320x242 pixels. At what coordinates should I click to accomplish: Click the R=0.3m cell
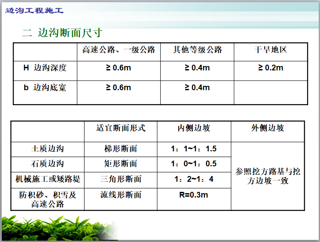click(x=194, y=194)
